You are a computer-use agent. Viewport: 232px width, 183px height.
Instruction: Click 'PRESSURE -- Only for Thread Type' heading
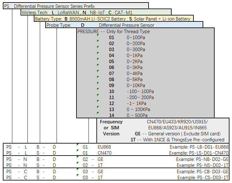113,32
